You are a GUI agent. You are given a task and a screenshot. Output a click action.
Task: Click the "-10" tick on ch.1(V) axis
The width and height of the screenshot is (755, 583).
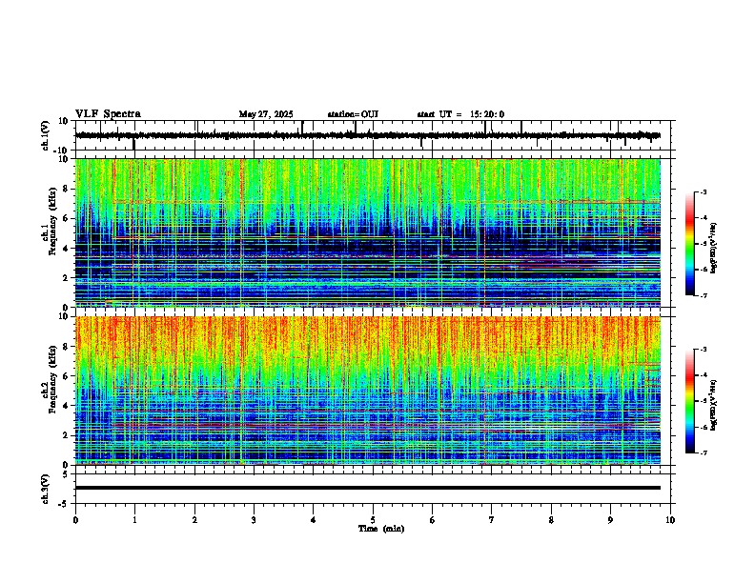(62, 151)
